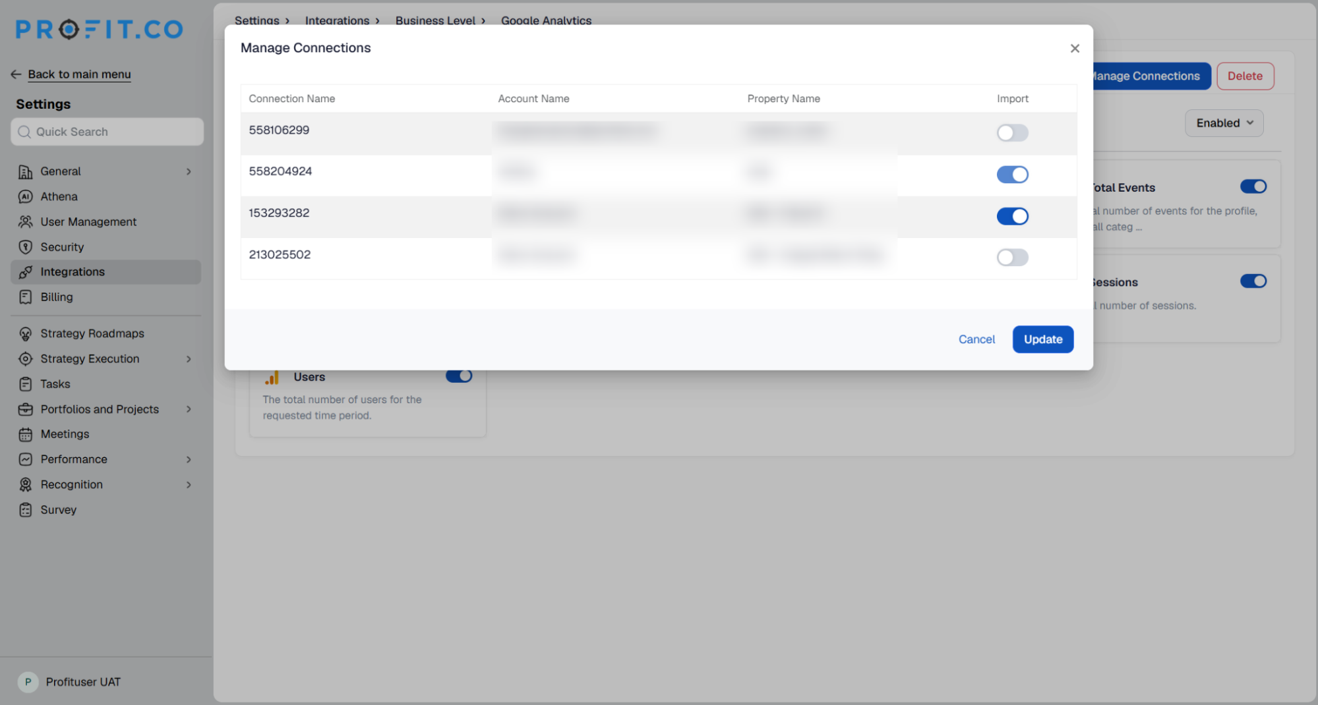Enable import for connection 213025502
Screen dimensions: 1318x705
[1012, 257]
